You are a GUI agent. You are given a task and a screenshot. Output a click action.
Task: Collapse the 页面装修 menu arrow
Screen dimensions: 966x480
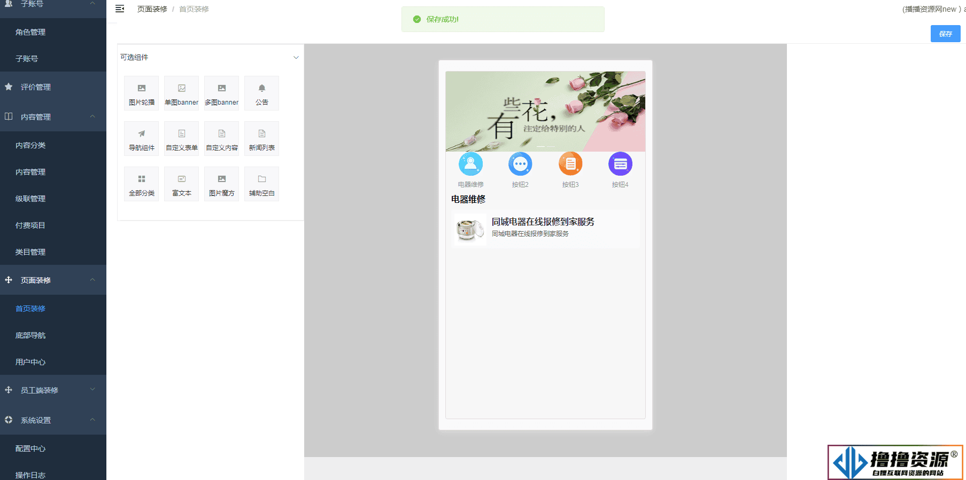[x=92, y=280]
